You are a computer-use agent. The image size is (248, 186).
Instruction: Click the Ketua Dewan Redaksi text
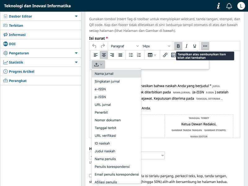coord(199,124)
